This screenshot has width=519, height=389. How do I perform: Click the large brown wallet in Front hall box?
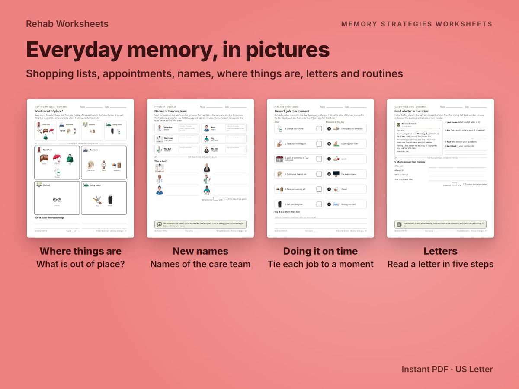pos(44,158)
